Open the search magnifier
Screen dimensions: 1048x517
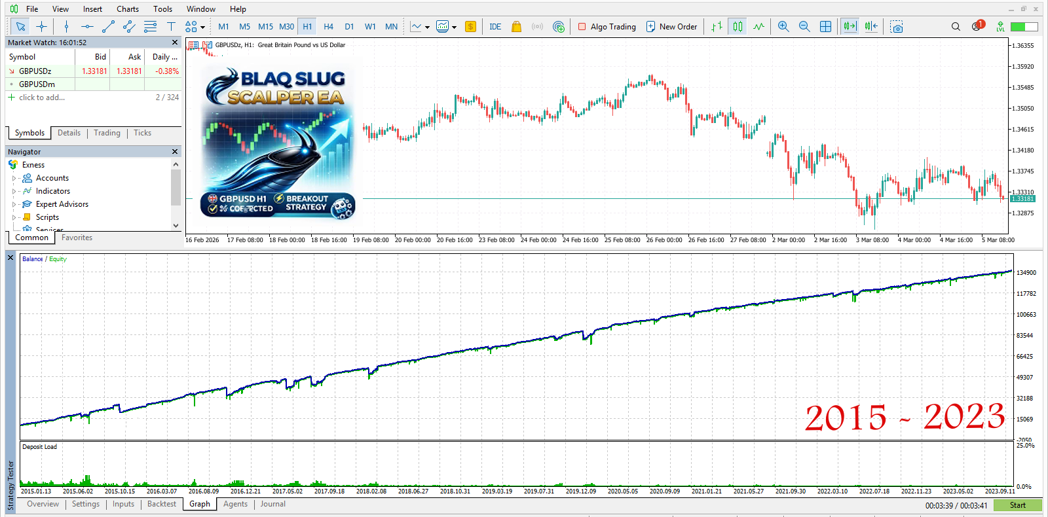click(x=956, y=27)
